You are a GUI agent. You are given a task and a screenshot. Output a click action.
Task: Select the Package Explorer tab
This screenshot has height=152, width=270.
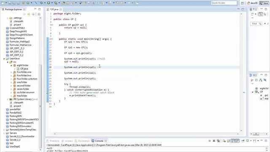13,9
